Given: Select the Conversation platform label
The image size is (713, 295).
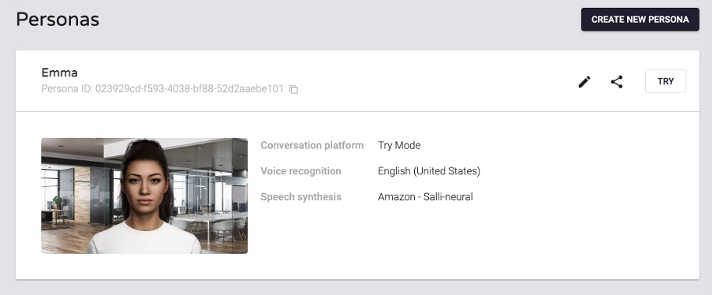Looking at the screenshot, I should (x=312, y=145).
